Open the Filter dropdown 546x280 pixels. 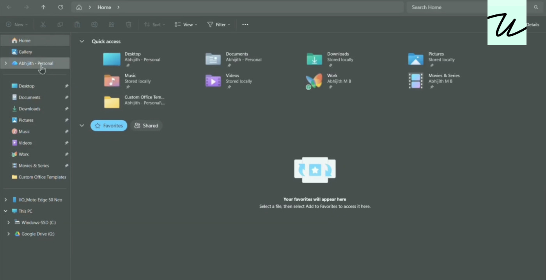[219, 24]
